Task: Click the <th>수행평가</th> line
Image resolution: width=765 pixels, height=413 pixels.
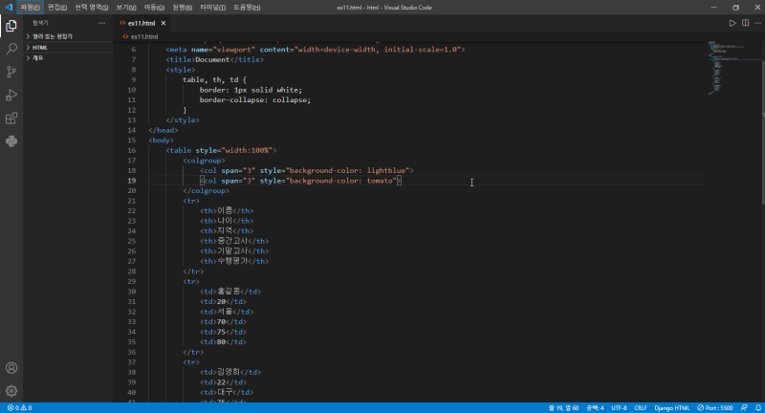Action: tap(234, 261)
